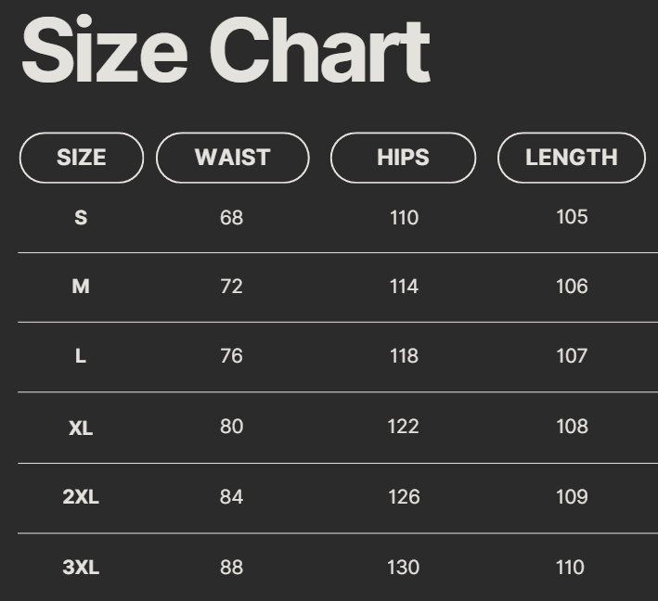Click the SIZE header pill
The image size is (658, 601).
[82, 158]
